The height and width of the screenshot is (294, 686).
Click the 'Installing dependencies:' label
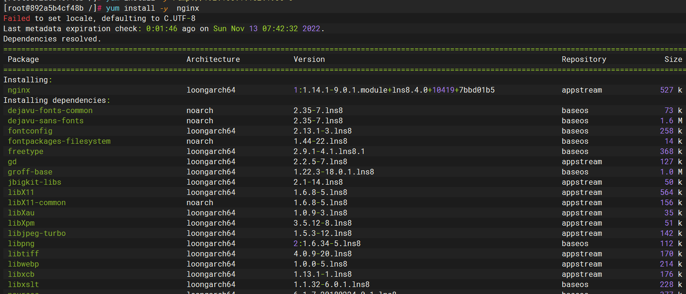coord(57,100)
